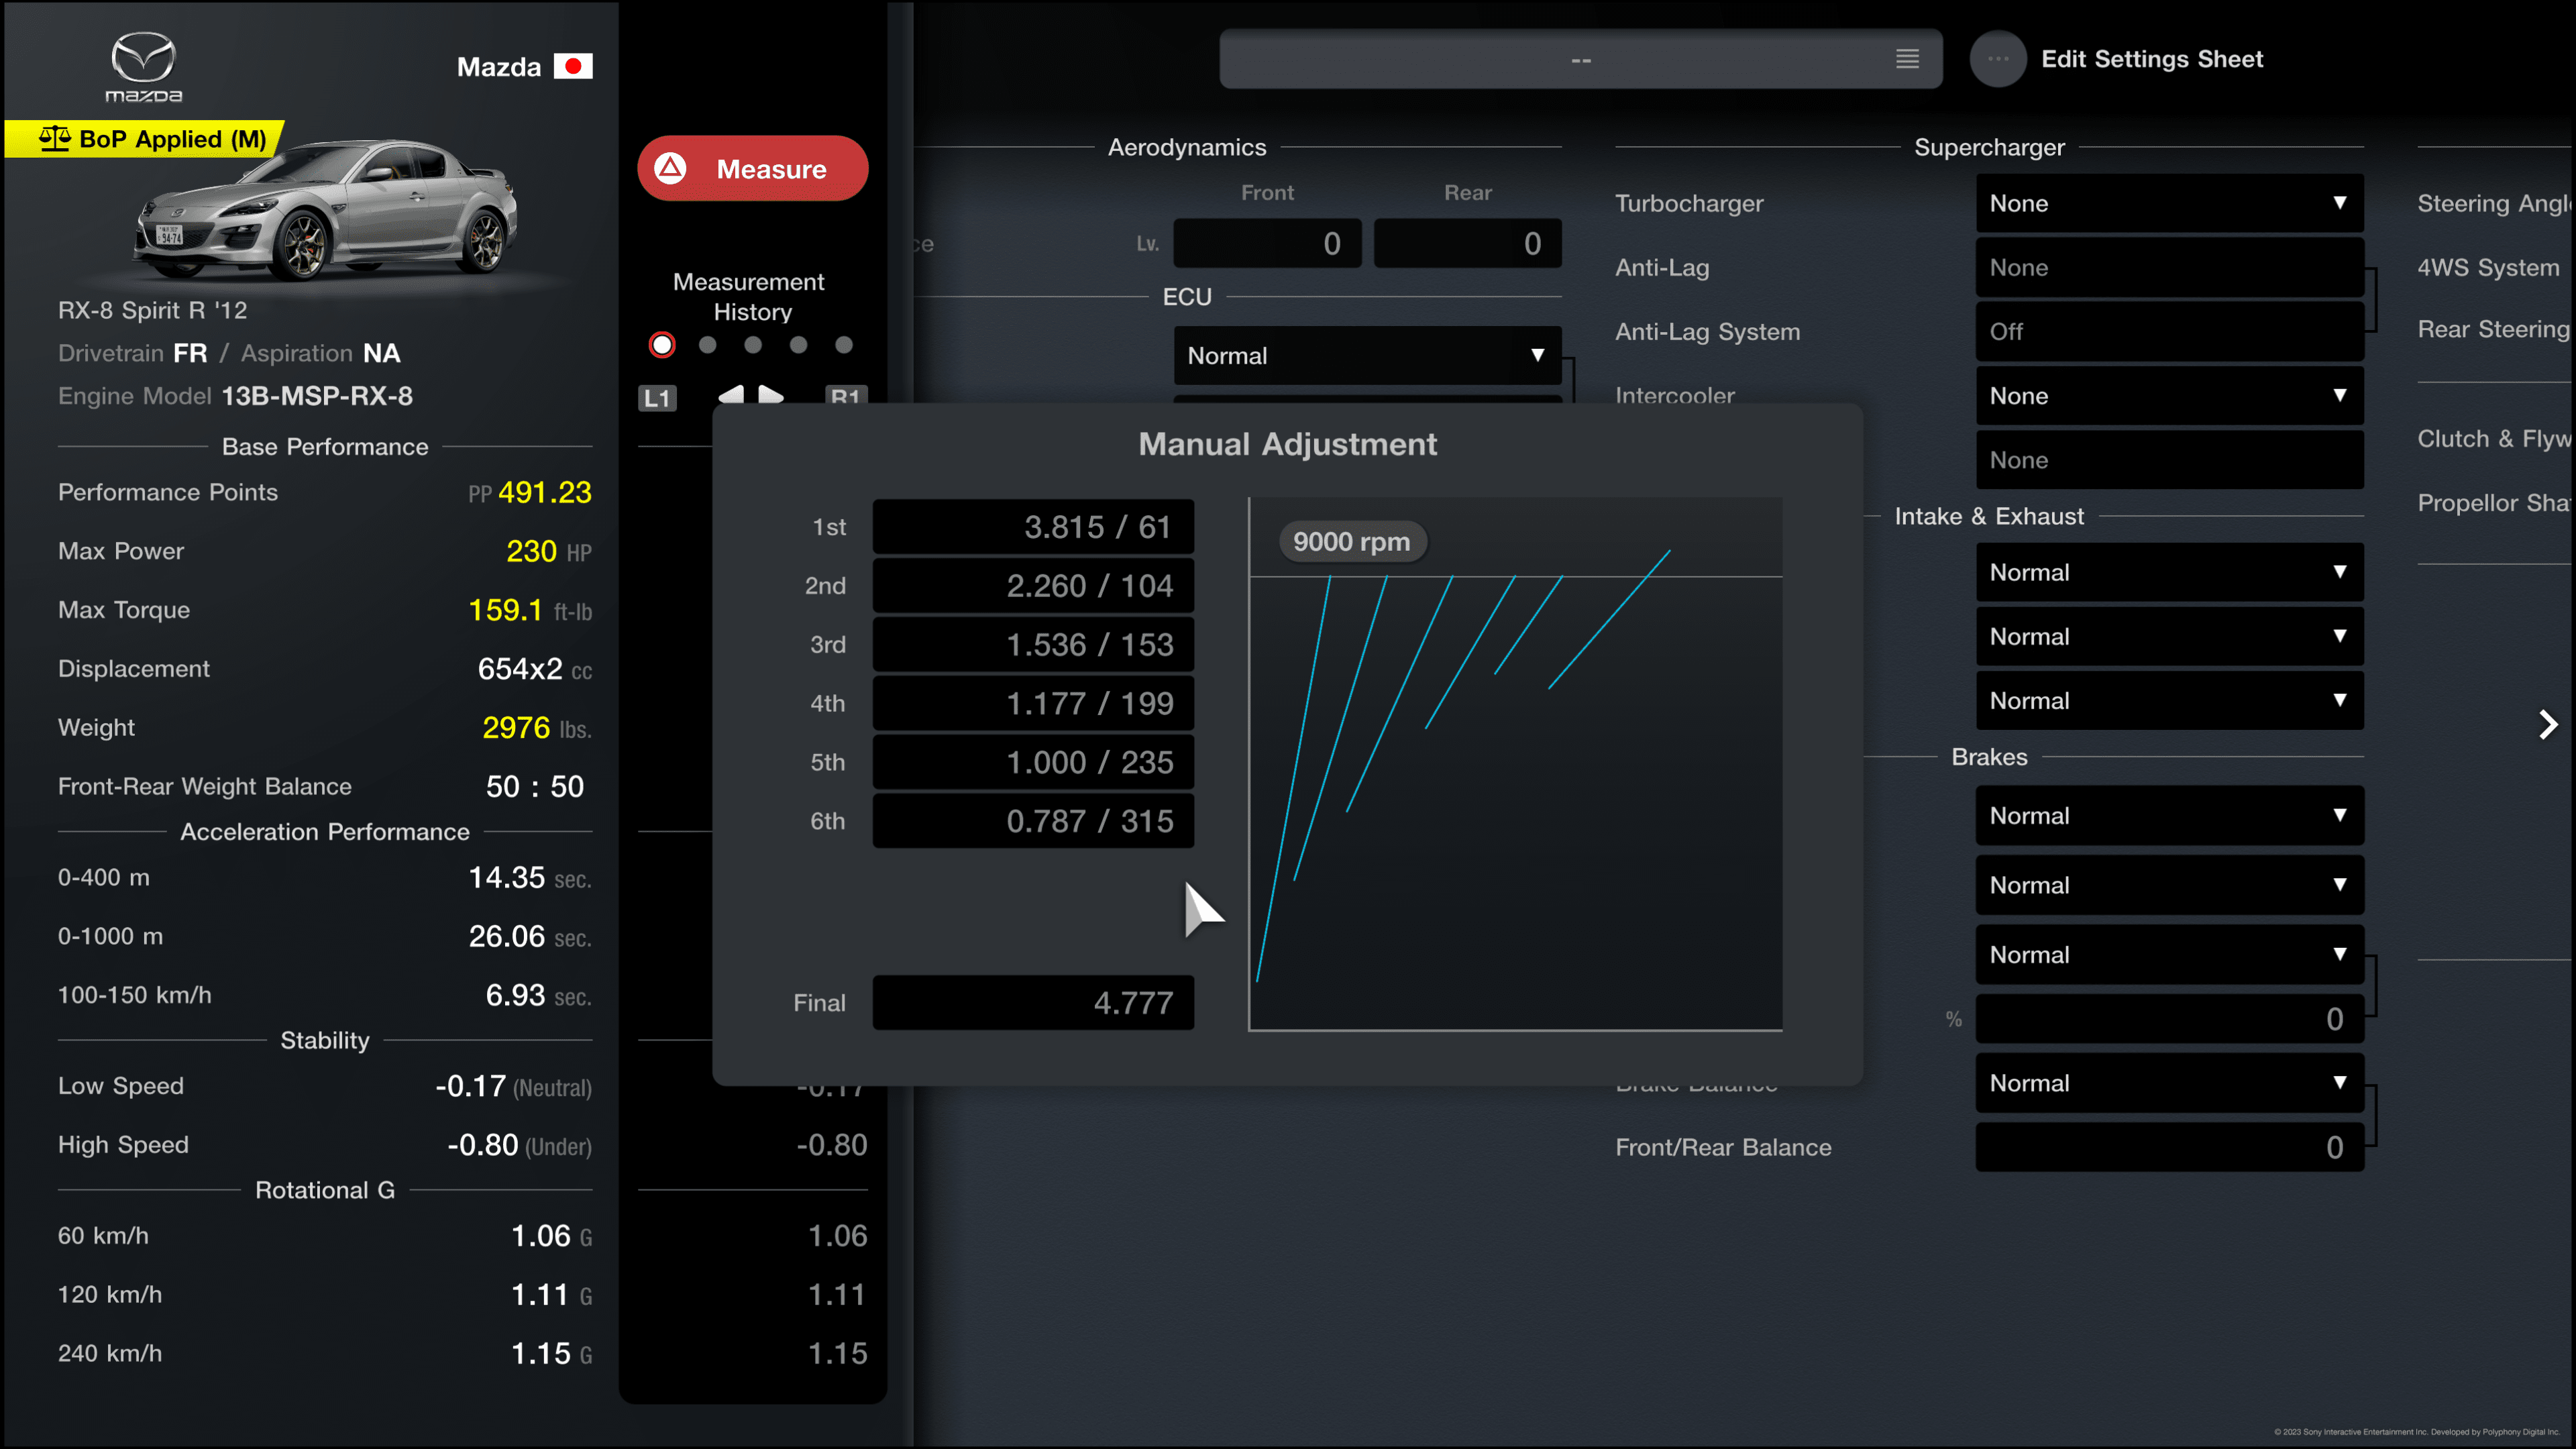
Task: Click the Anti-Lag None field
Action: pyautogui.click(x=2169, y=267)
